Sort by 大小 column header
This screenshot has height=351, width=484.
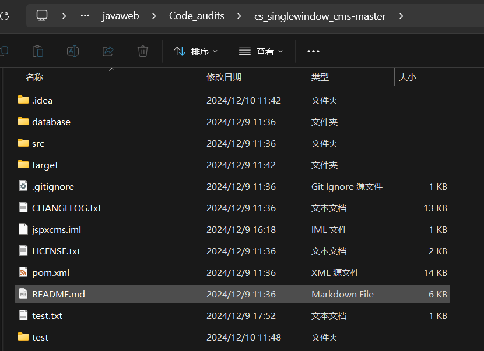click(x=408, y=77)
